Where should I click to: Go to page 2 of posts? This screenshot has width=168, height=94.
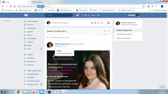pyautogui.click(x=107, y=31)
